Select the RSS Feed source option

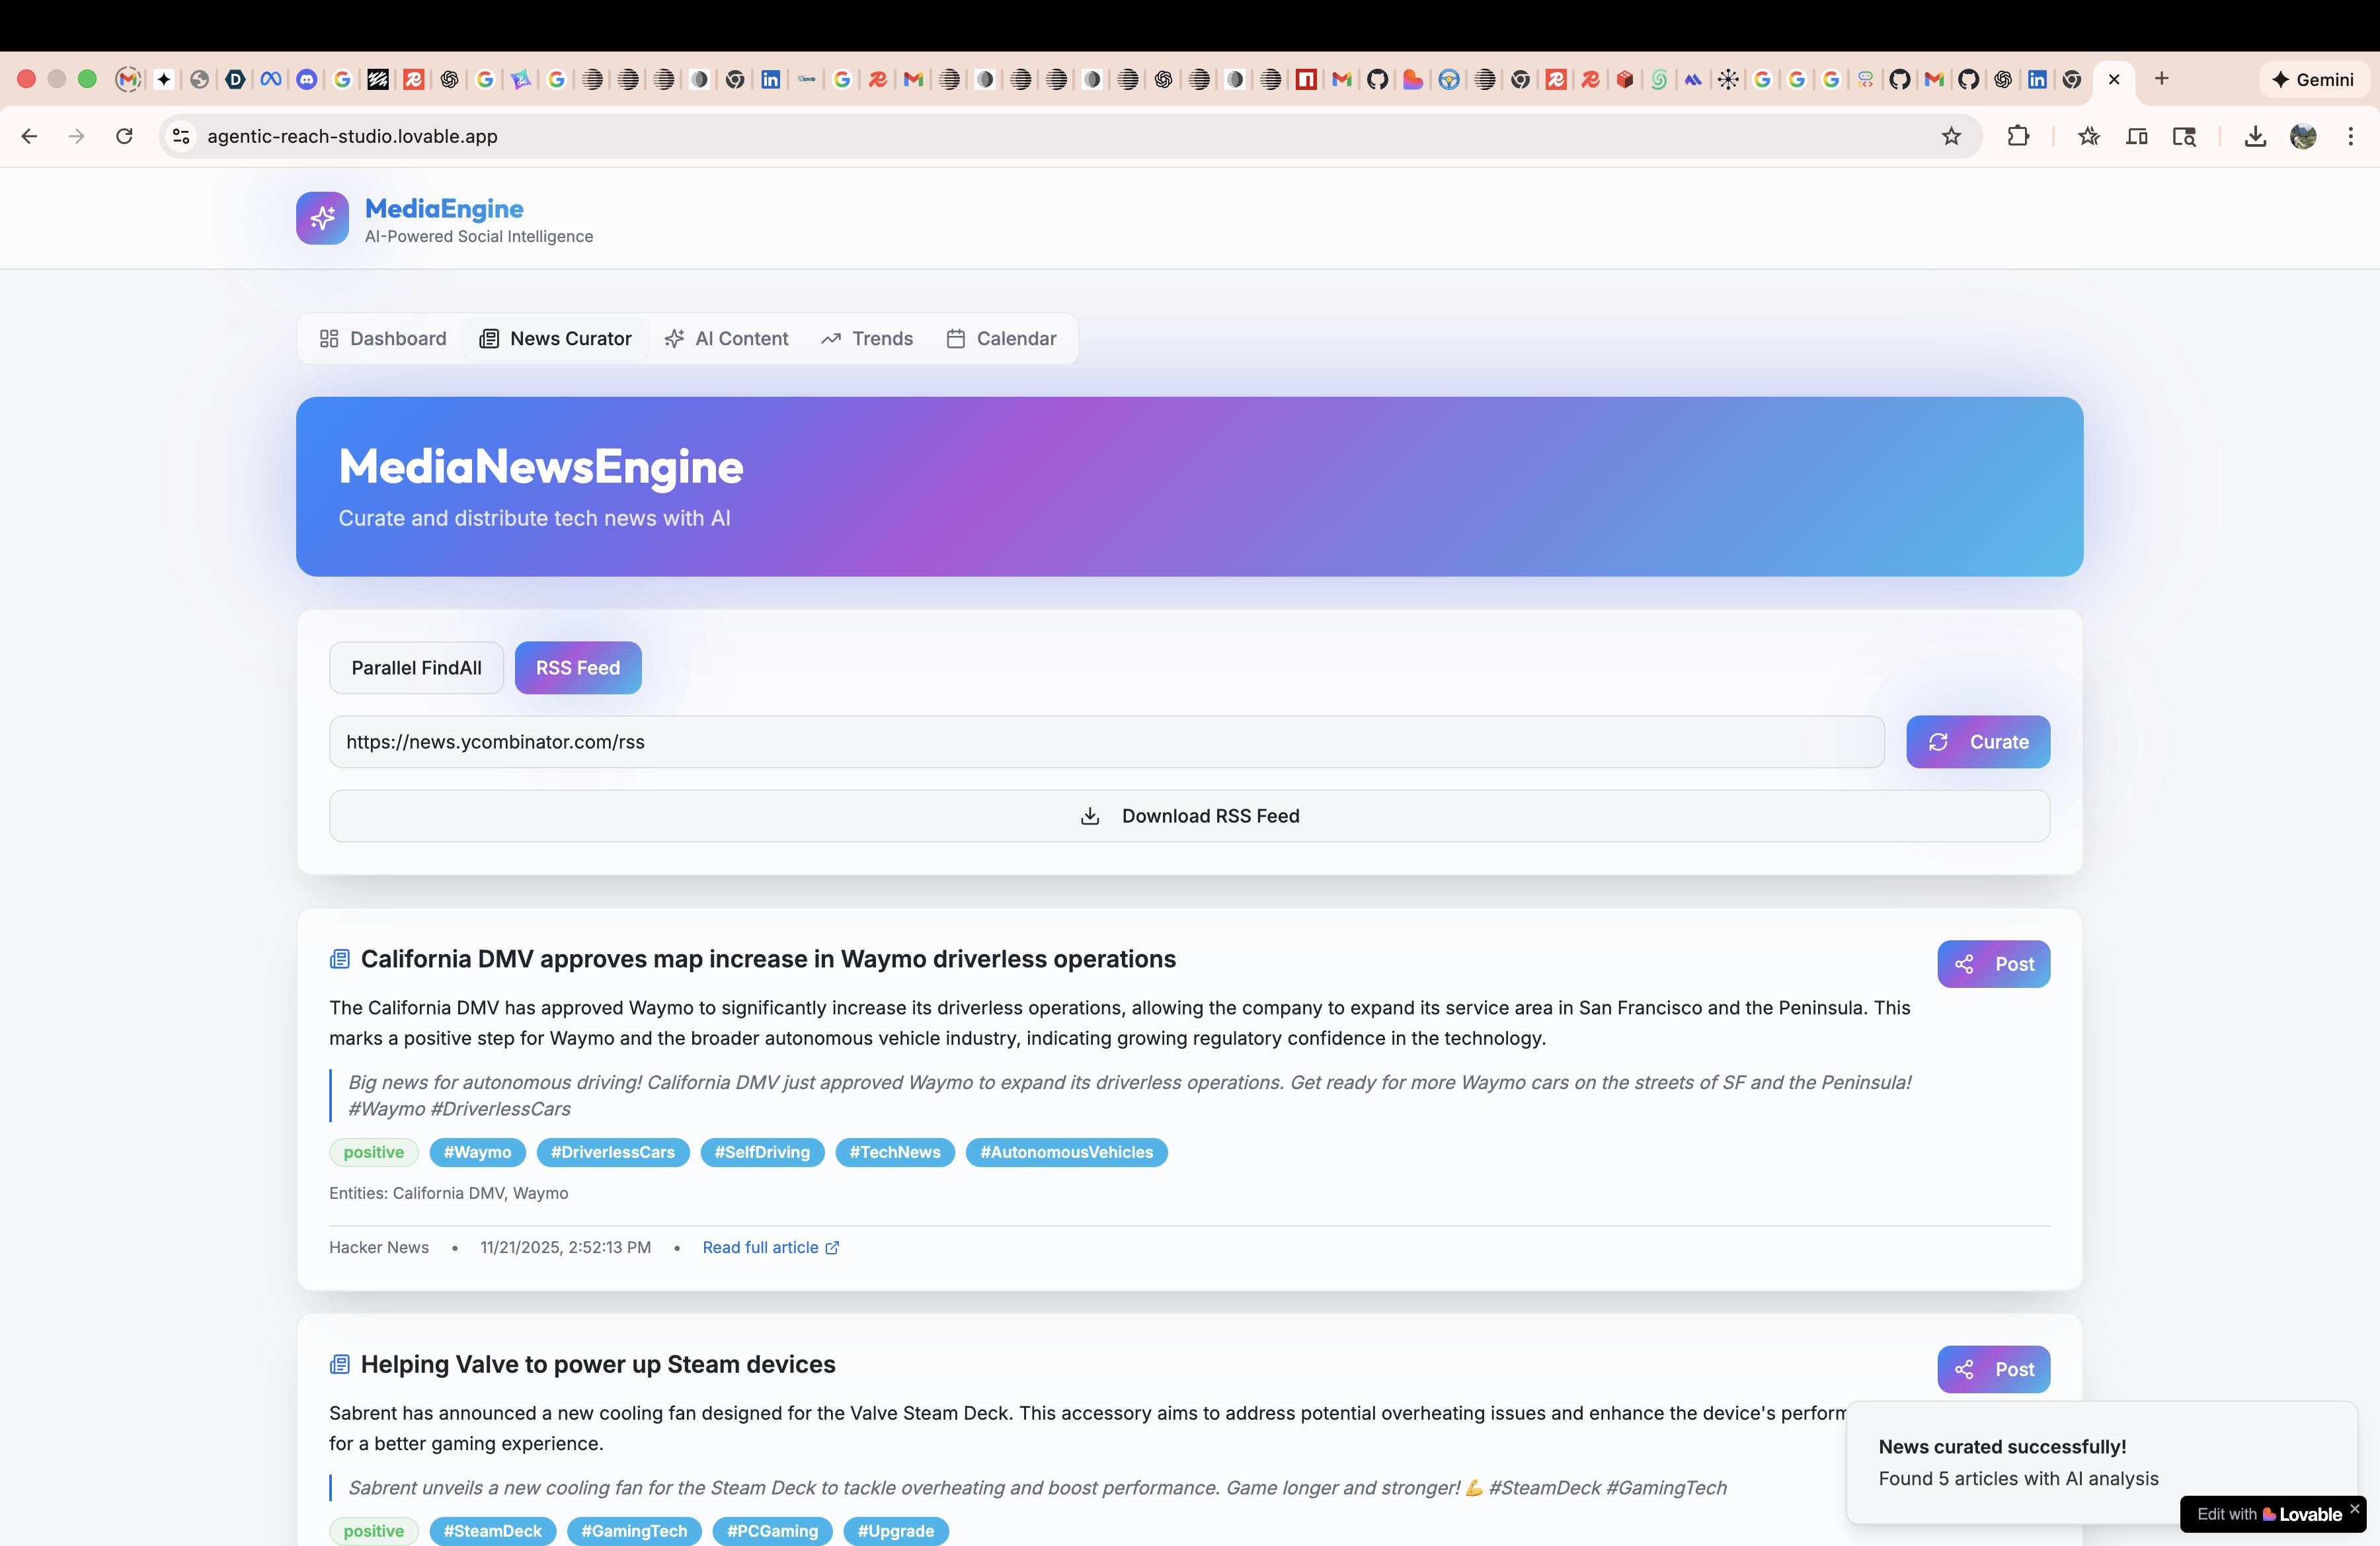tap(577, 668)
